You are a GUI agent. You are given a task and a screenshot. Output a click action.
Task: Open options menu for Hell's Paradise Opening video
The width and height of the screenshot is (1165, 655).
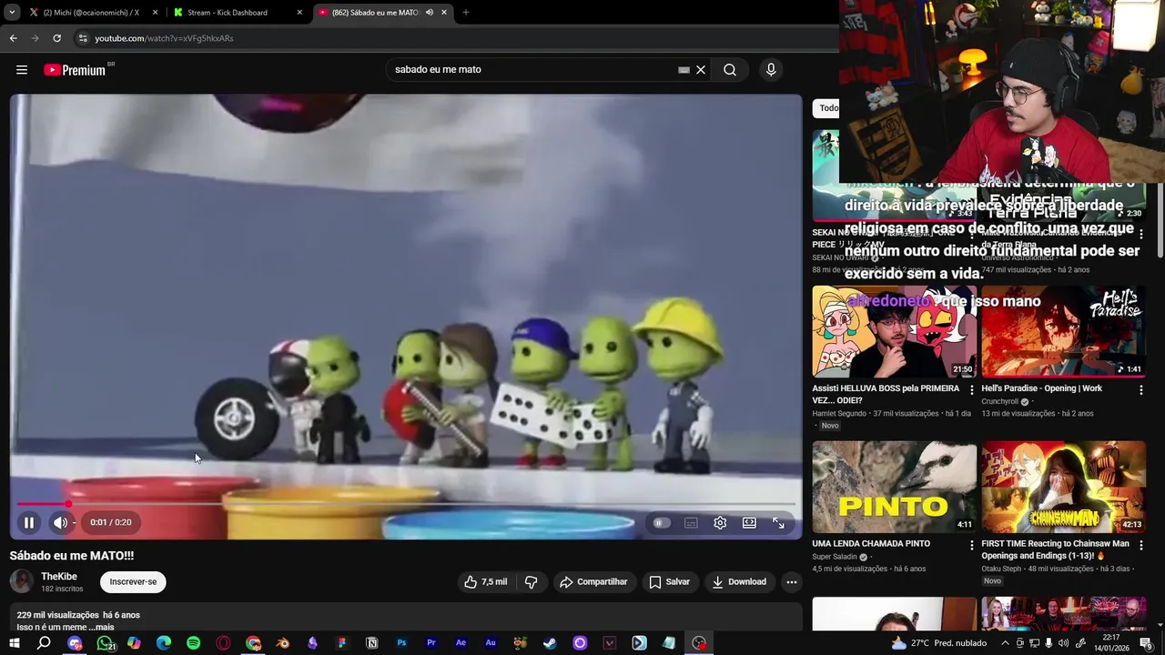coord(1141,390)
